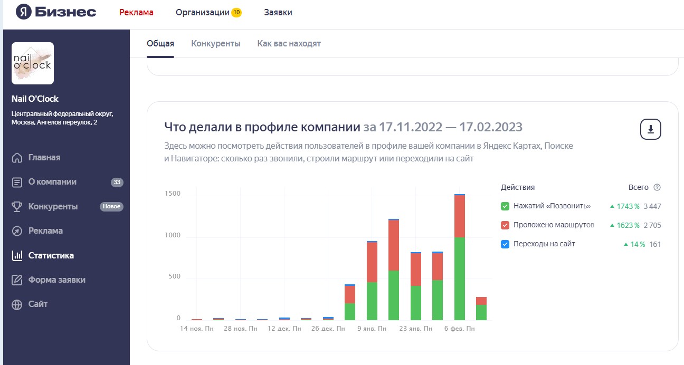Go to Заявки in the top navigation

click(x=278, y=12)
